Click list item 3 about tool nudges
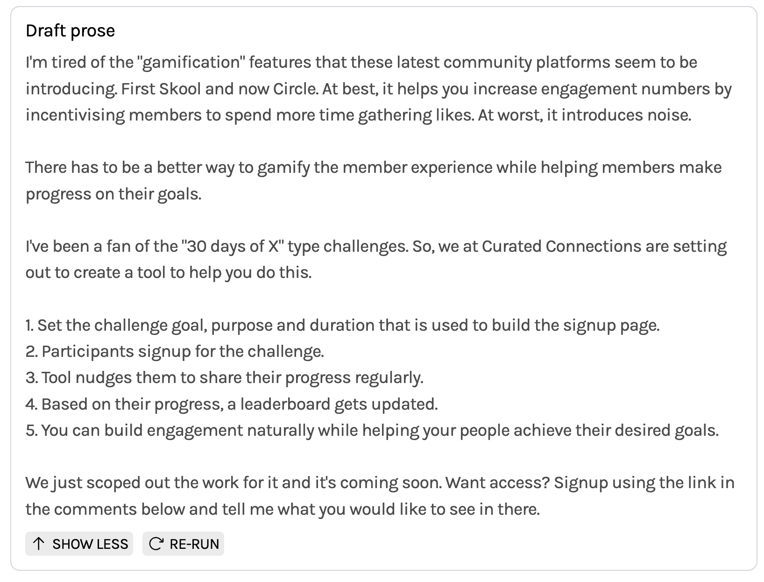This screenshot has height=582, width=764. pos(225,377)
